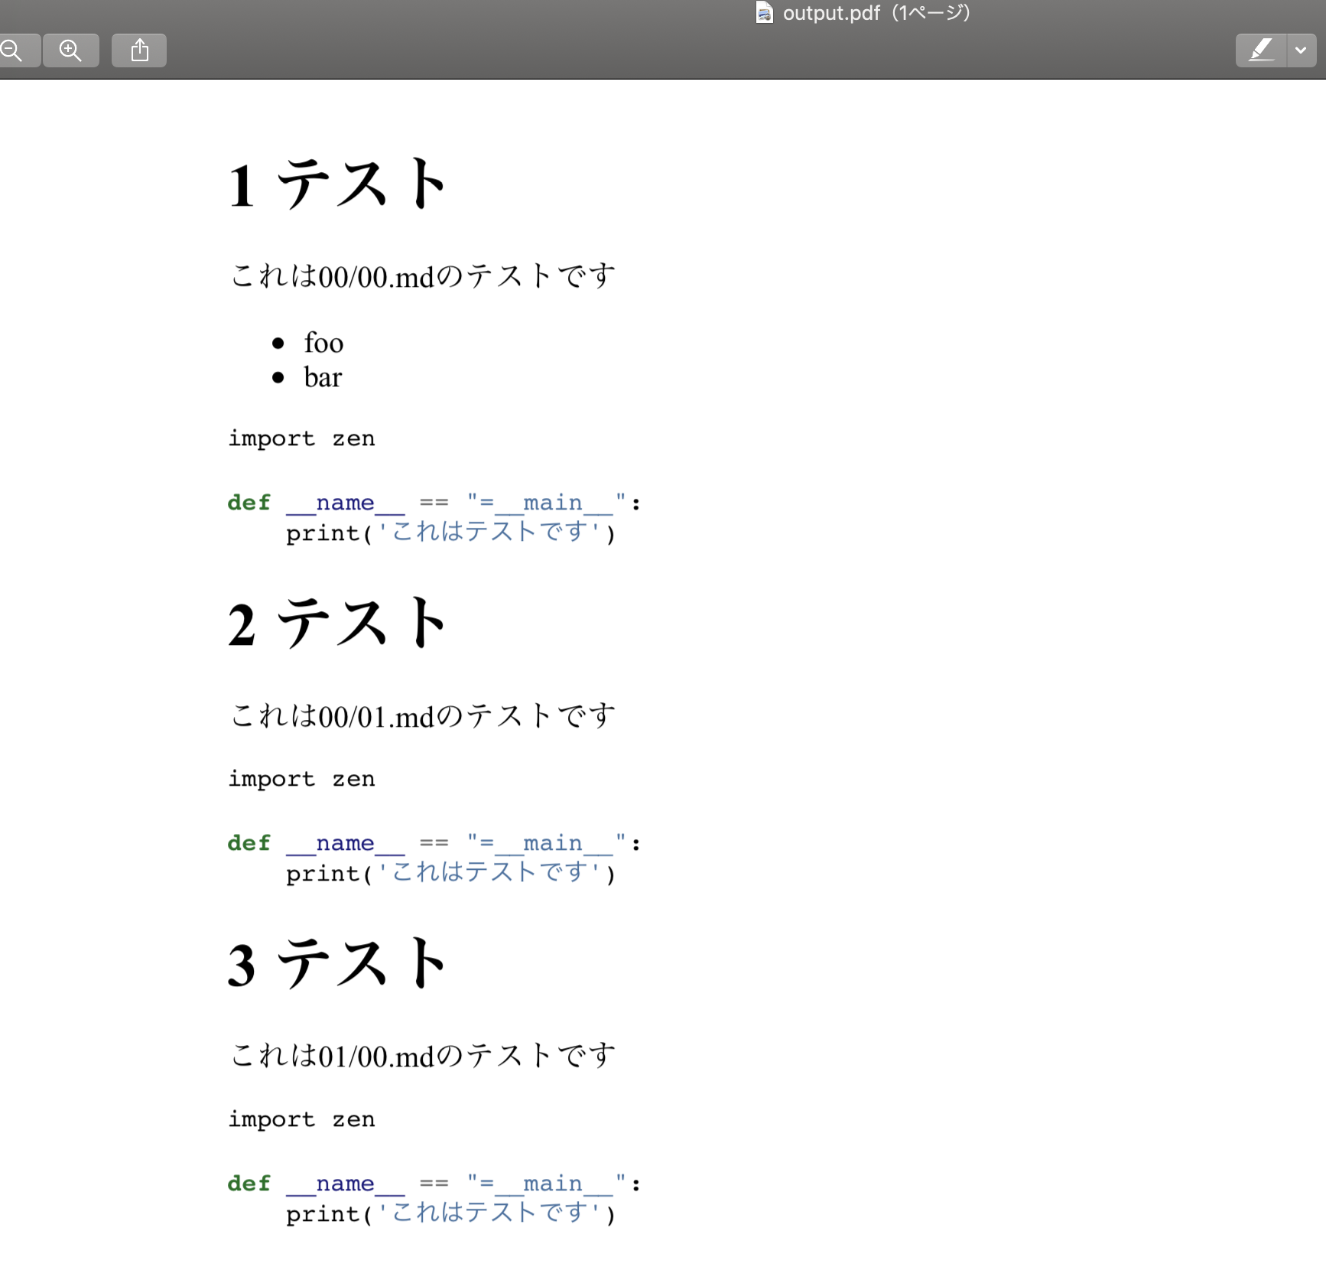
Task: Click the heading "1 テスト"
Action: click(336, 184)
